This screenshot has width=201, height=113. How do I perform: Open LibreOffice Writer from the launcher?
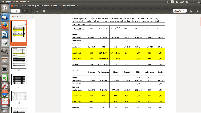click(x=5, y=34)
